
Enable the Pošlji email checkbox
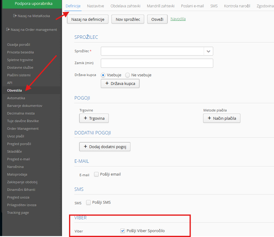[96, 174]
